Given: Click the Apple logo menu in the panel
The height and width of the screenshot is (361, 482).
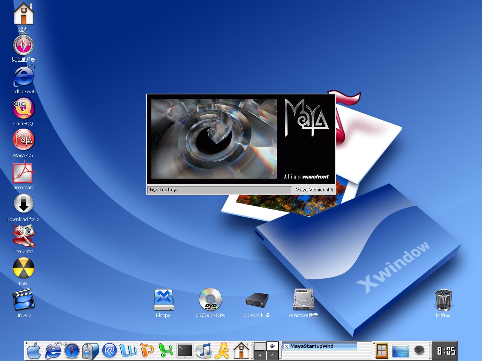Looking at the screenshot, I should click(34, 351).
